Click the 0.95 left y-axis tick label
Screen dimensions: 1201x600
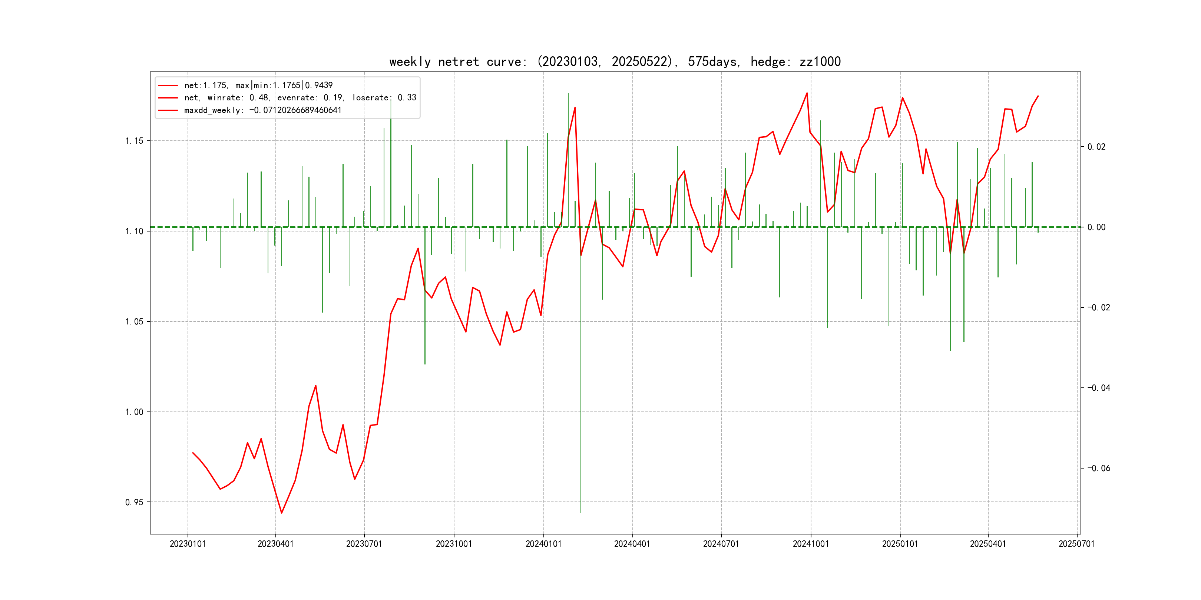coord(134,502)
